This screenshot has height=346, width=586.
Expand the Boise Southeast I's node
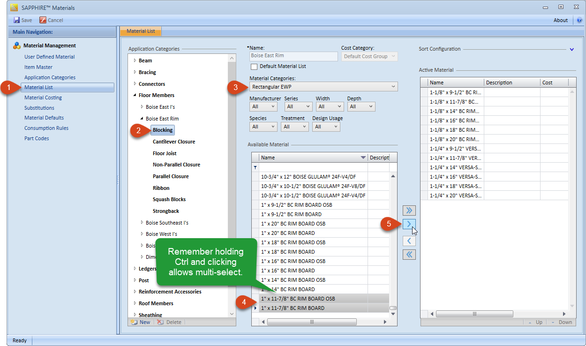tap(142, 223)
